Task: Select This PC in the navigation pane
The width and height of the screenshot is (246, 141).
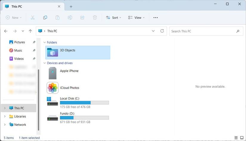Action: point(18,108)
